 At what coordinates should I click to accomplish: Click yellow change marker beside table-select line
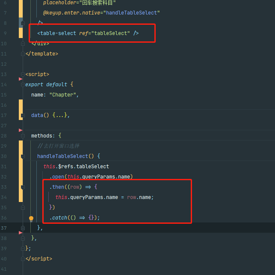coord(21,33)
